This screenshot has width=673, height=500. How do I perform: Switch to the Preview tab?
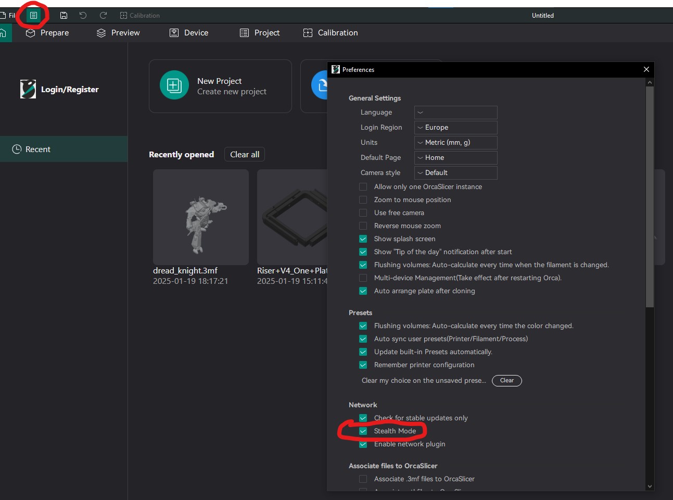pos(118,33)
